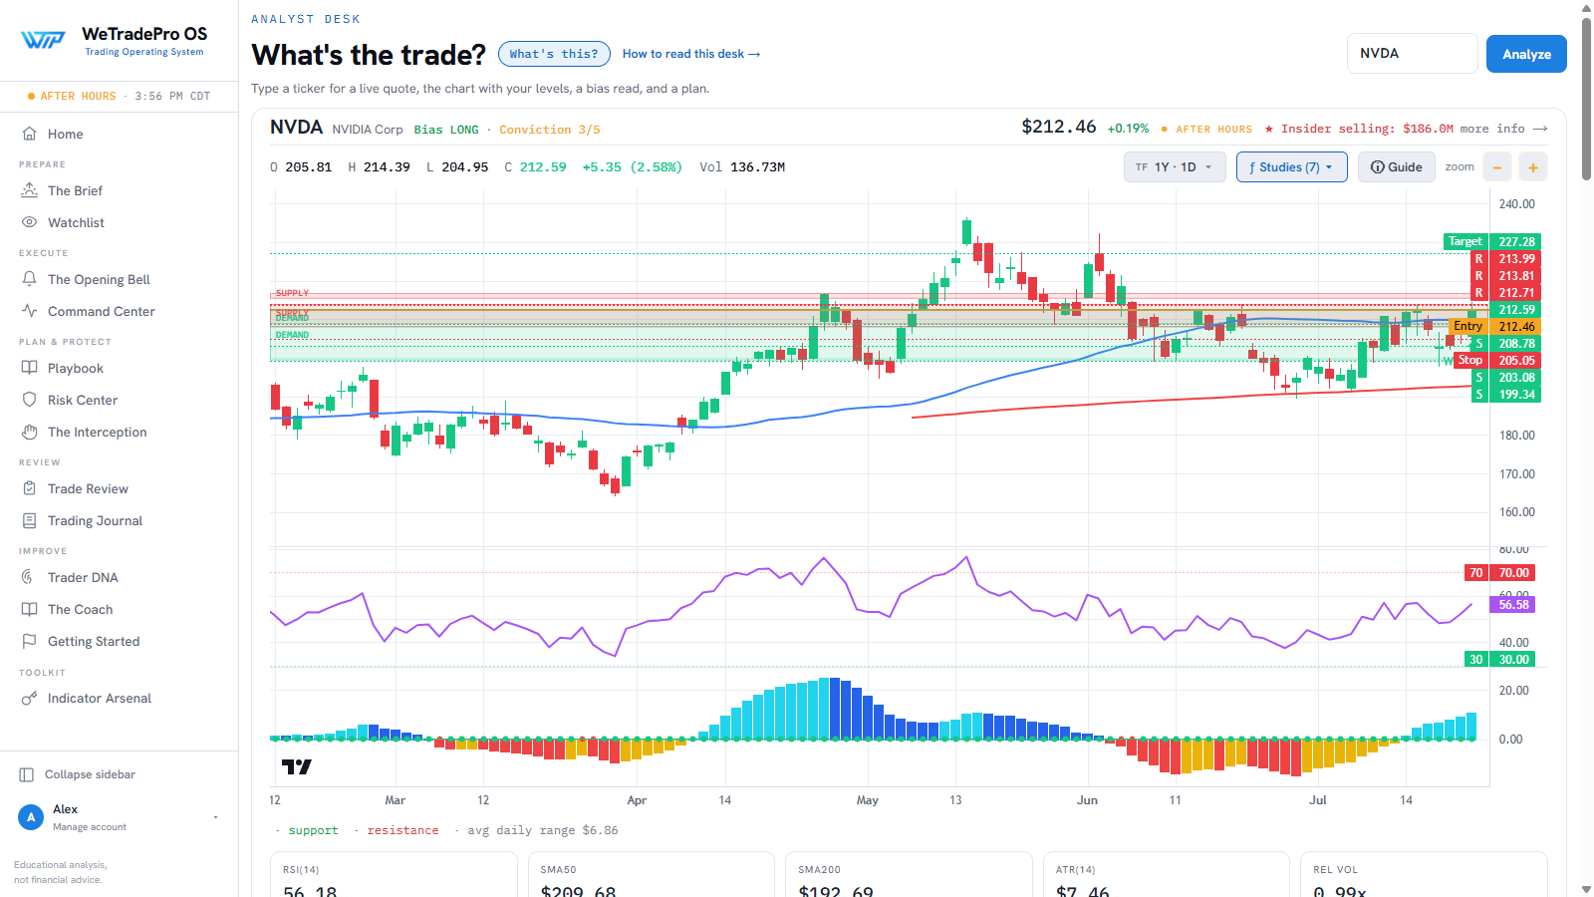The image size is (1594, 897).
Task: Click the Command Center pulse icon
Action: pyautogui.click(x=30, y=311)
